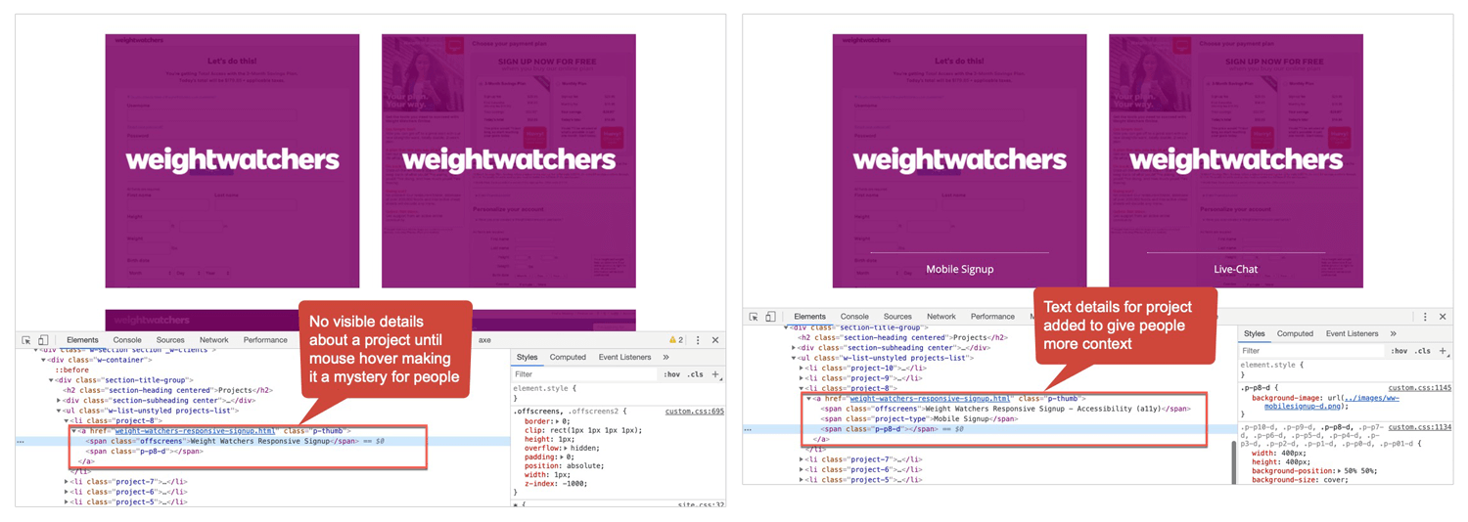Click the styles Filter field in right screenshot
The image size is (1468, 522).
click(1311, 351)
